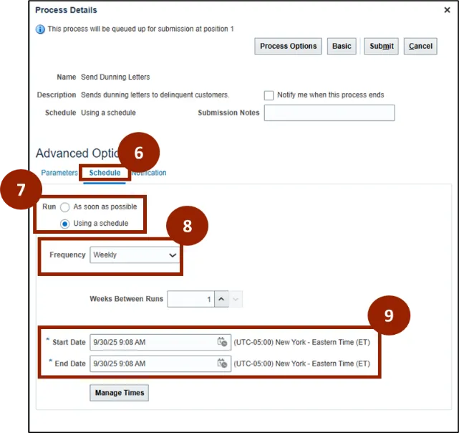Click into the Start Date field
This screenshot has height=433, width=459.
click(x=160, y=342)
